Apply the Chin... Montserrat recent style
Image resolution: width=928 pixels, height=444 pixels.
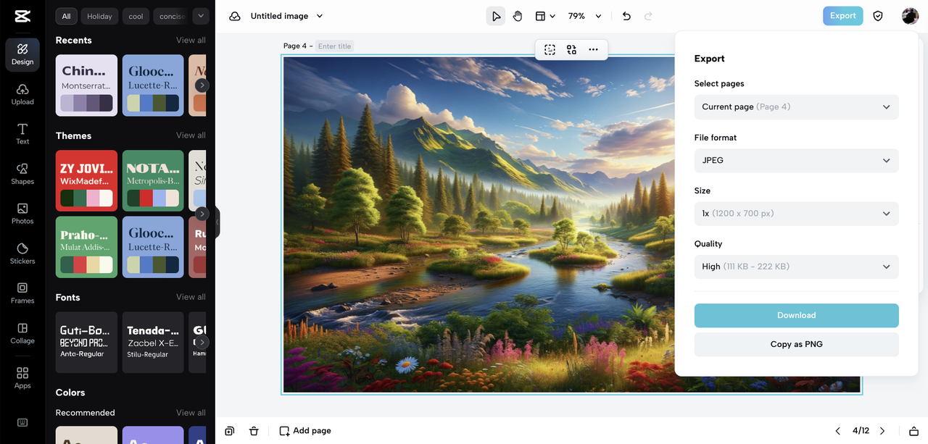pyautogui.click(x=86, y=85)
